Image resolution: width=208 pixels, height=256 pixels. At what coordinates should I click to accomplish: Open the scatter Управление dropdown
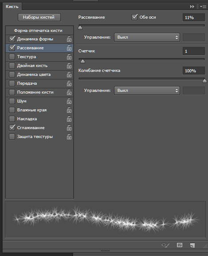[x=147, y=37]
